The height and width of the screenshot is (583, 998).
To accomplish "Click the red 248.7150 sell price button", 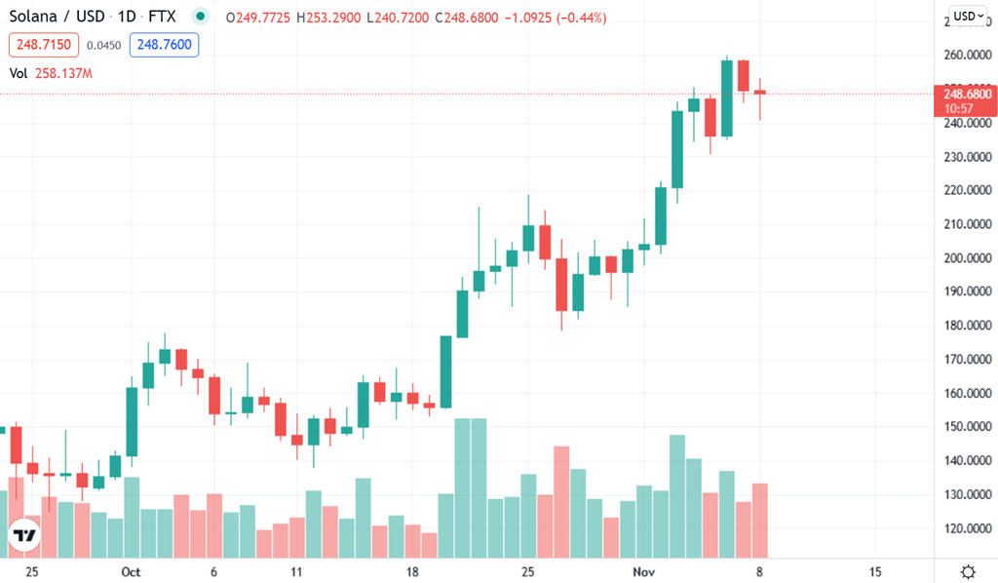I will (x=44, y=45).
